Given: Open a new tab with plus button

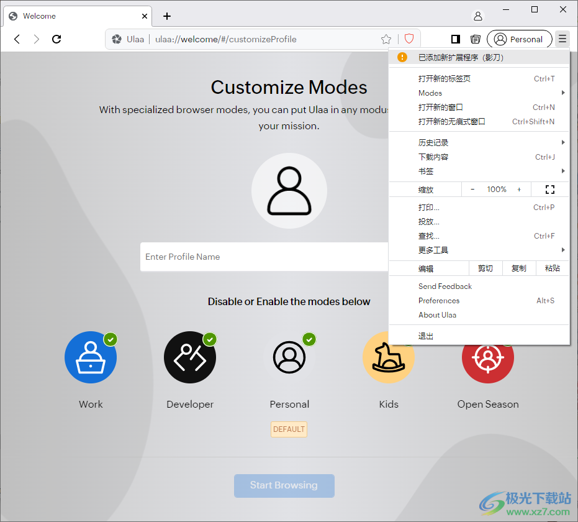Looking at the screenshot, I should (167, 16).
